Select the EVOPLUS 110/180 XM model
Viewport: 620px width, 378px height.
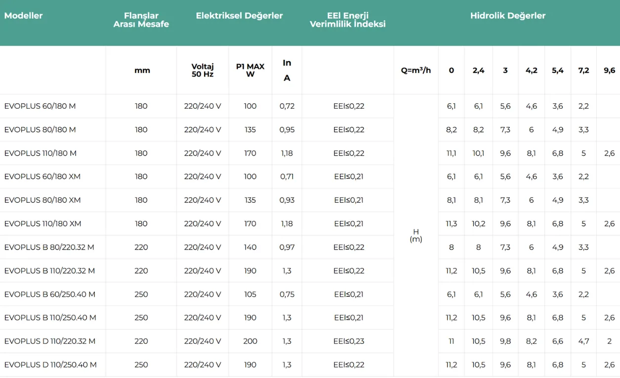coord(43,224)
